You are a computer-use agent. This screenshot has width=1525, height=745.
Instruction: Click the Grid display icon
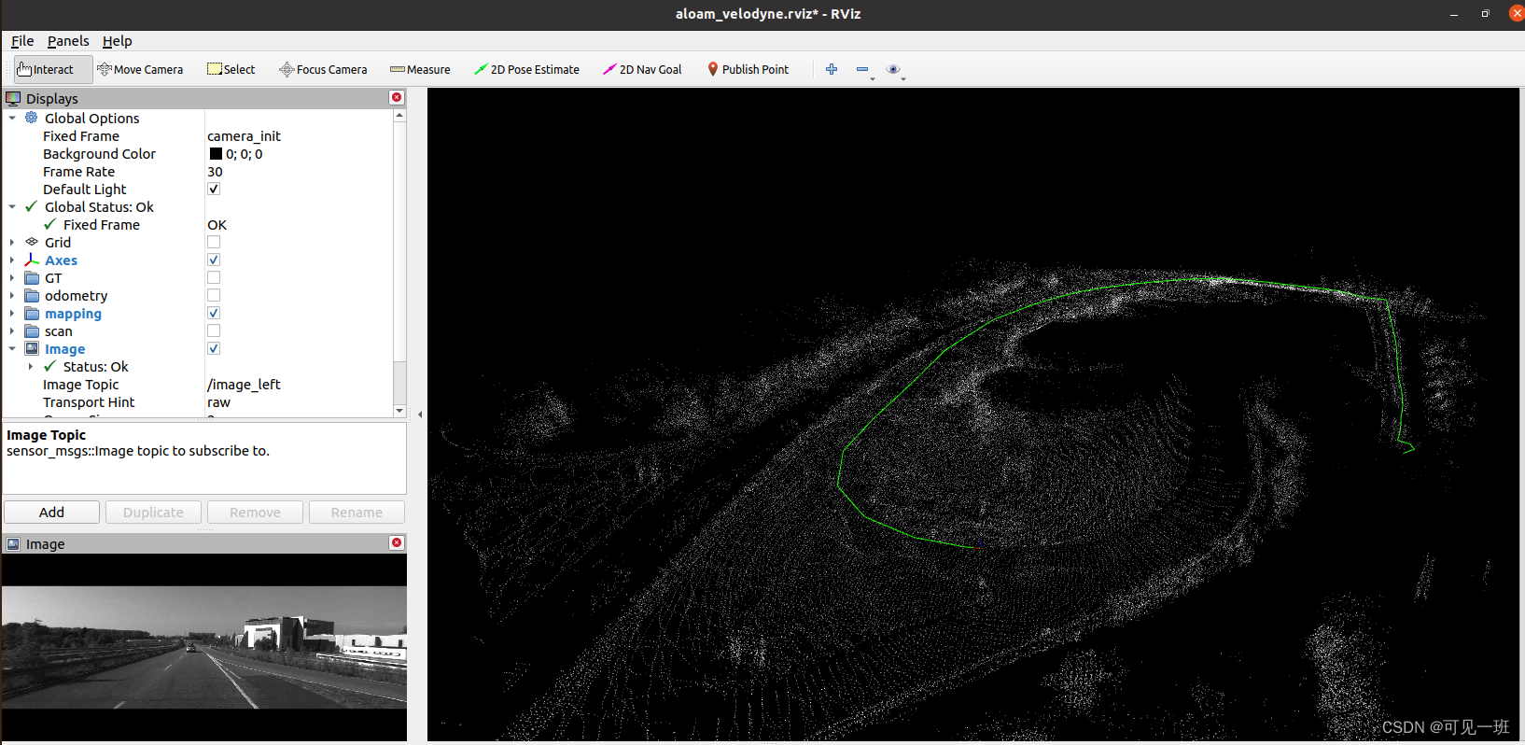pyautogui.click(x=32, y=242)
